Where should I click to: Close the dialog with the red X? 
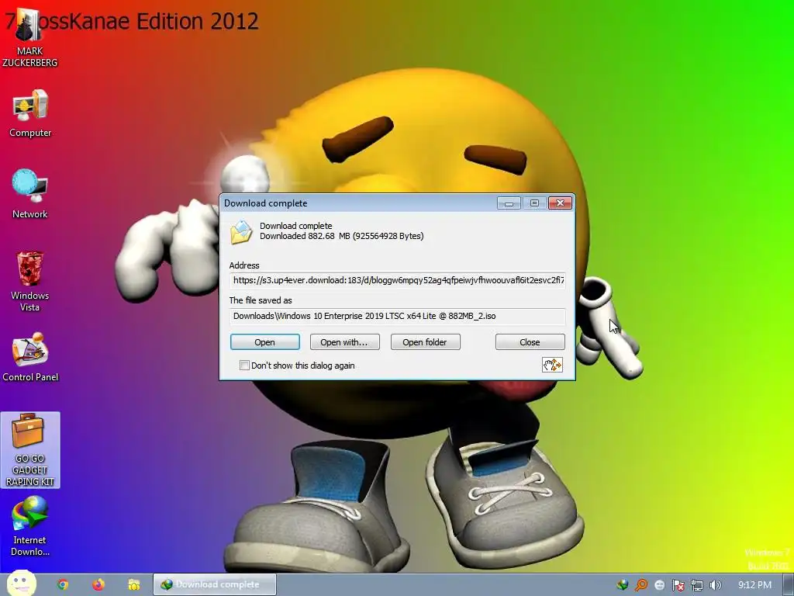[x=560, y=203]
